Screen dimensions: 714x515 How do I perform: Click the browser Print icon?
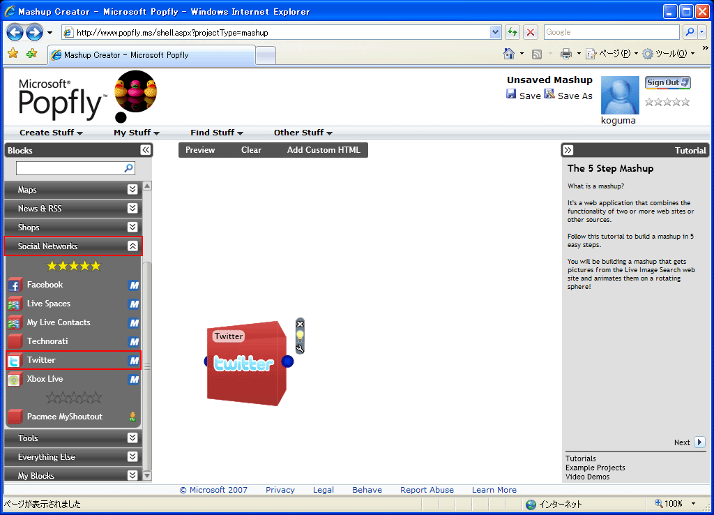point(566,54)
